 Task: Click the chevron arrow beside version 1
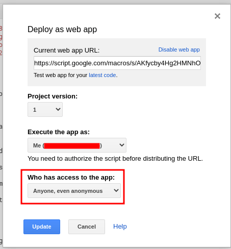pyautogui.click(x=58, y=109)
